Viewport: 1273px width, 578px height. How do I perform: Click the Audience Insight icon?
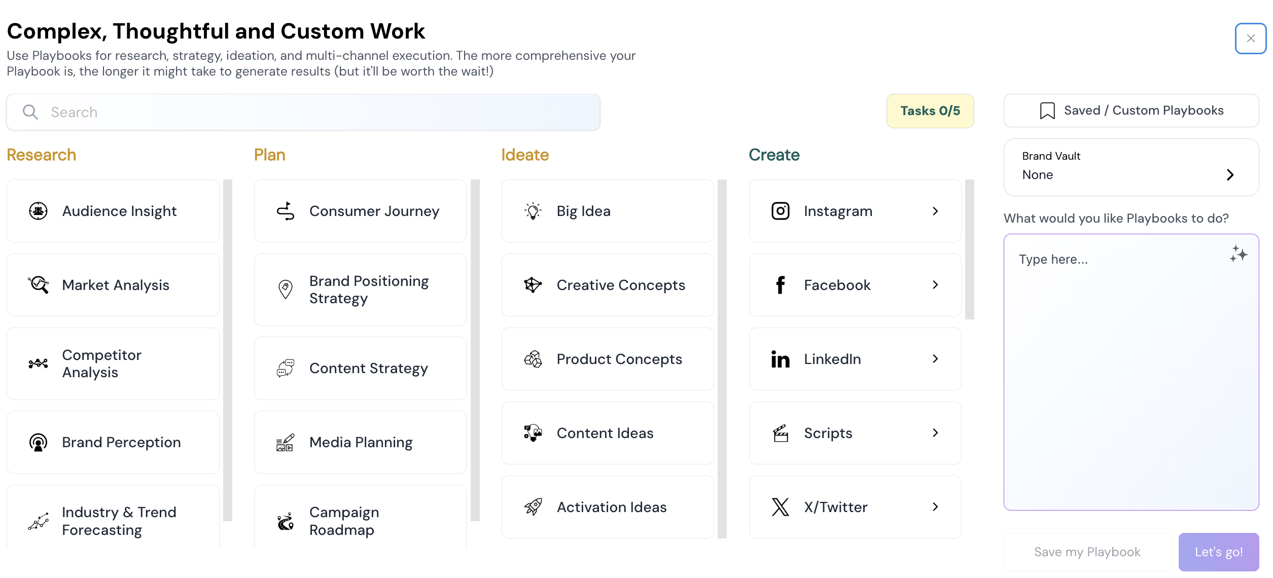[38, 211]
